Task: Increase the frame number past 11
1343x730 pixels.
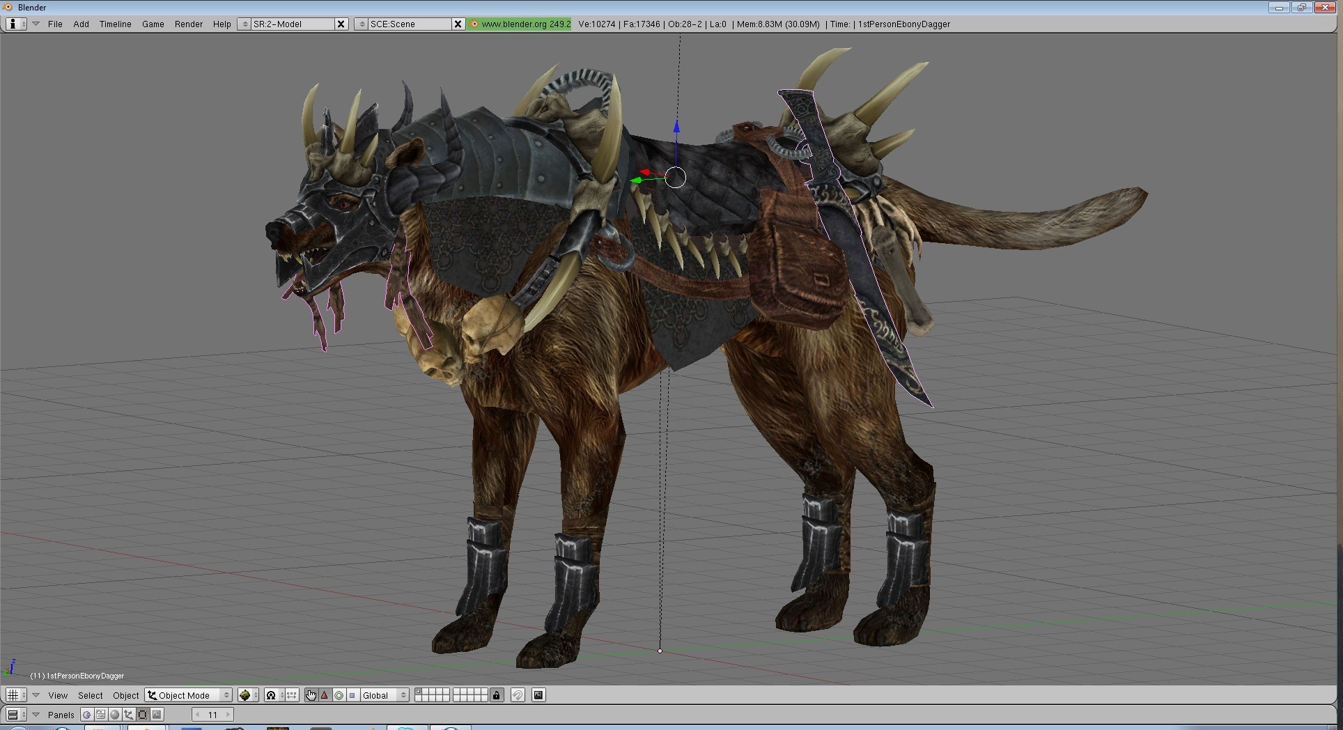Action: pyautogui.click(x=228, y=715)
